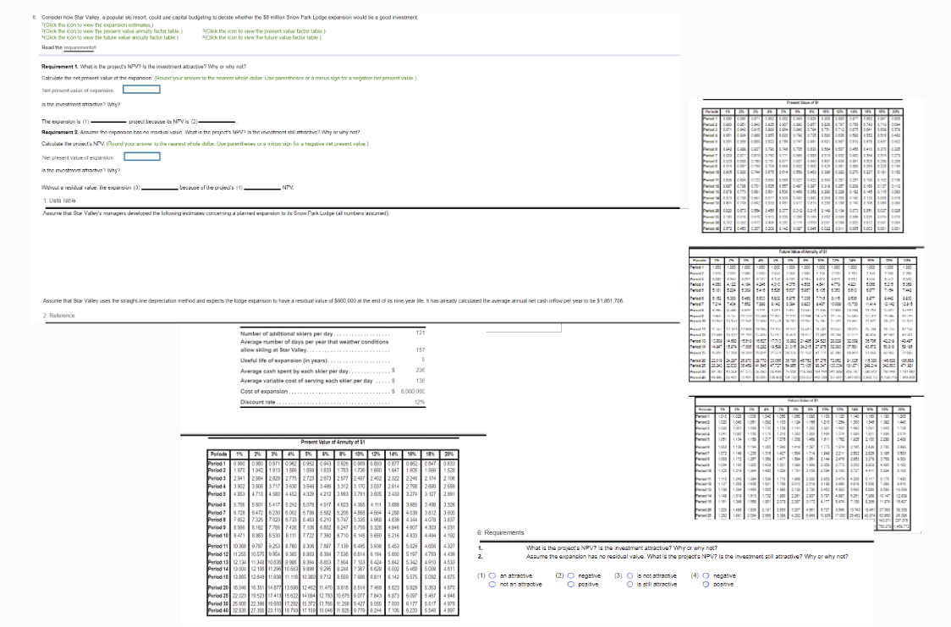Focus the Requirement 1 net present value field

141,89
